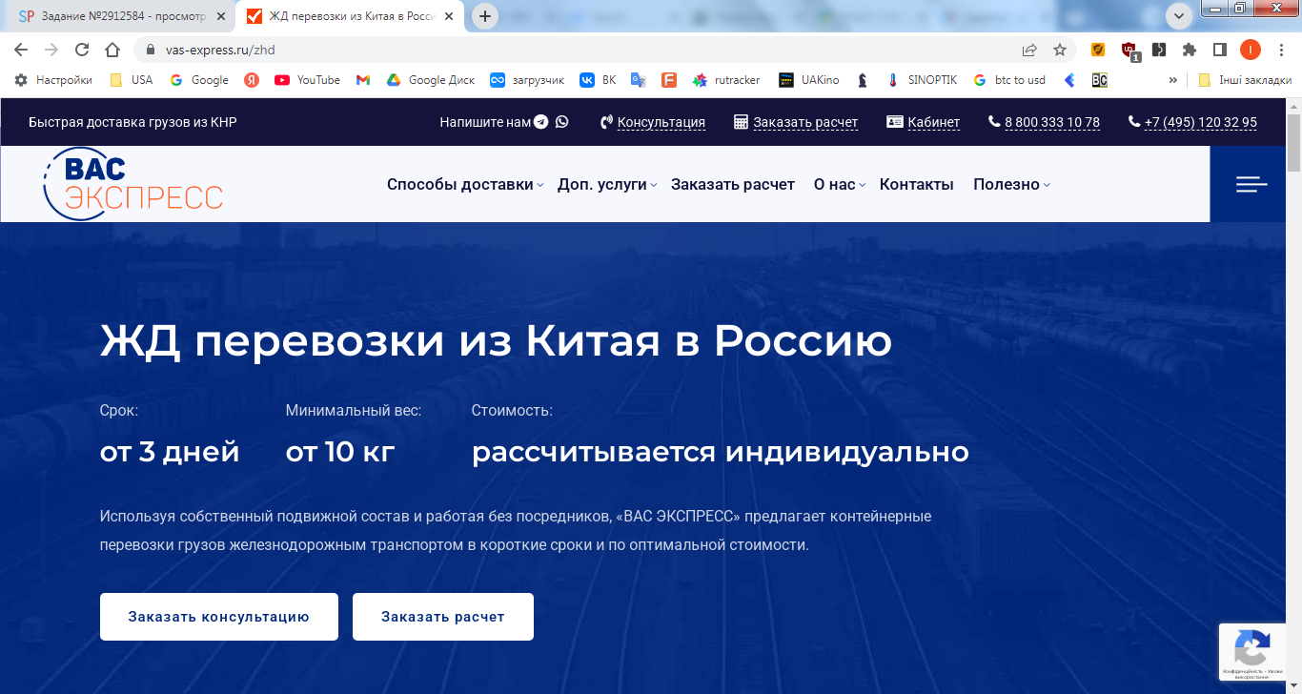Click Заказать расчет in the top dark bar
1302x694 pixels.
796,122
